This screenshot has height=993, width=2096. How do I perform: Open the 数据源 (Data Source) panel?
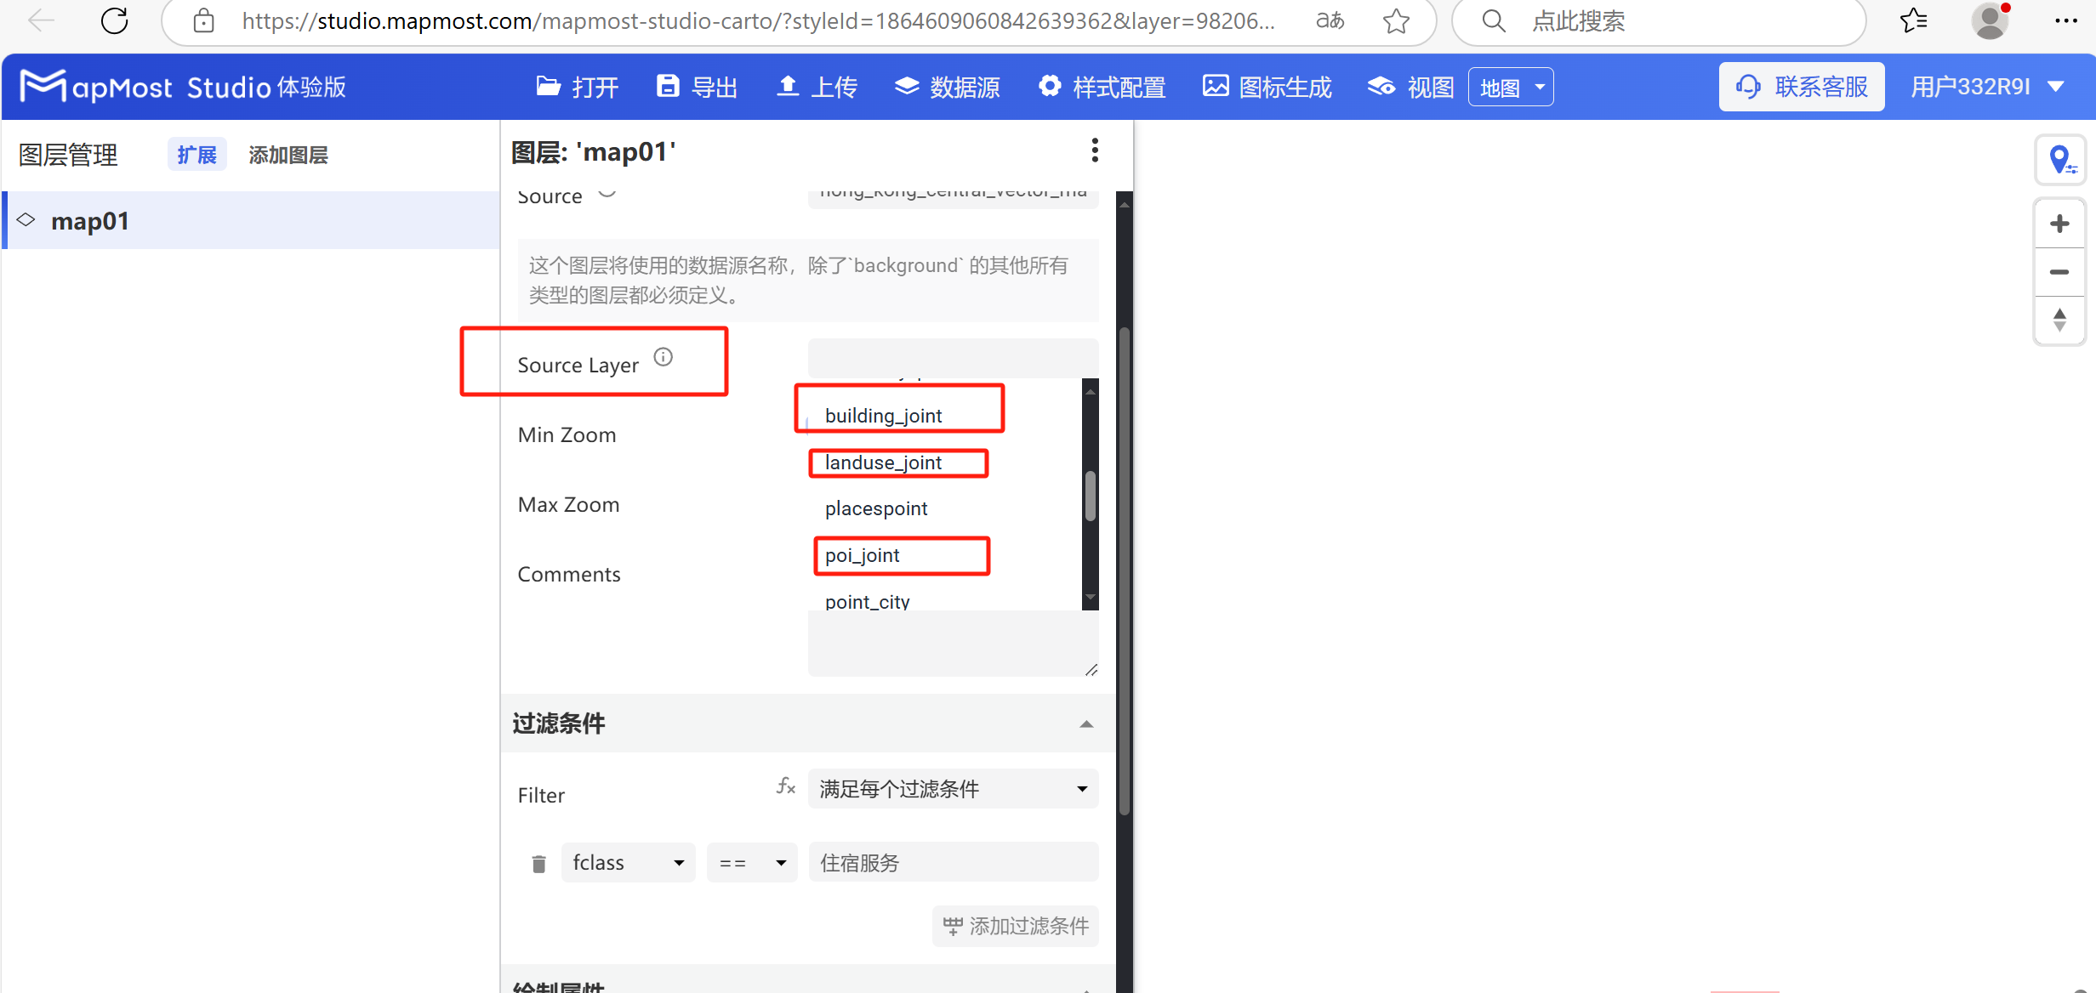[x=907, y=86]
